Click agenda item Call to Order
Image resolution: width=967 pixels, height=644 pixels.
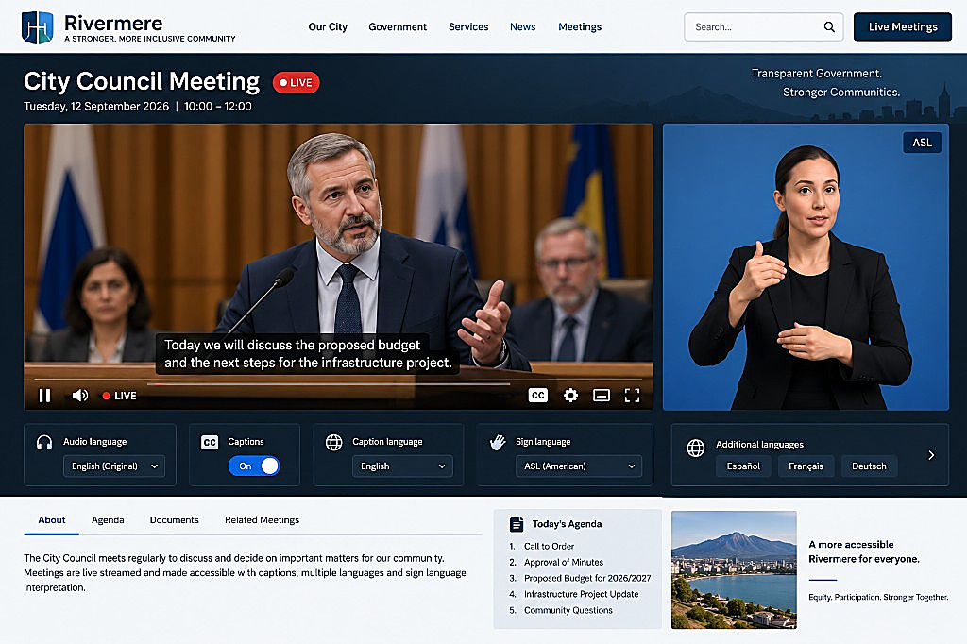pyautogui.click(x=549, y=547)
